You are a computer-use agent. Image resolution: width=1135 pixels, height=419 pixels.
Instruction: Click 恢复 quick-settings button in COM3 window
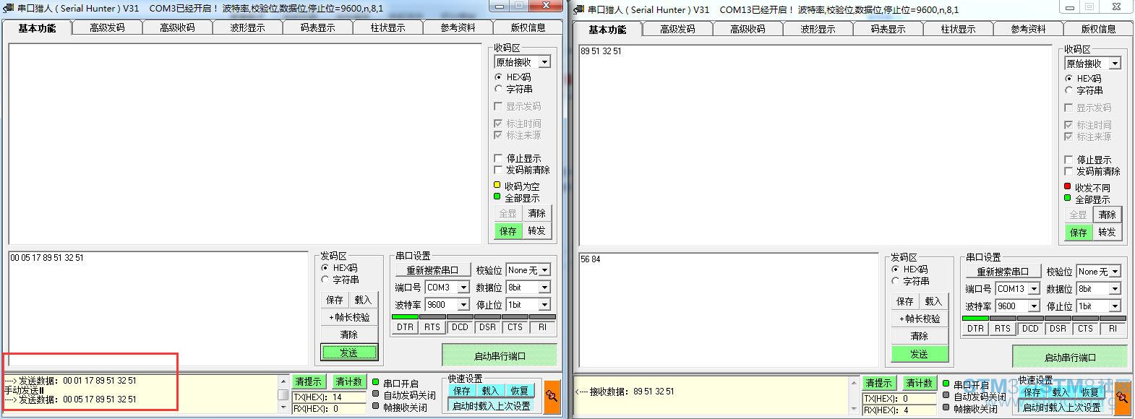tap(519, 391)
